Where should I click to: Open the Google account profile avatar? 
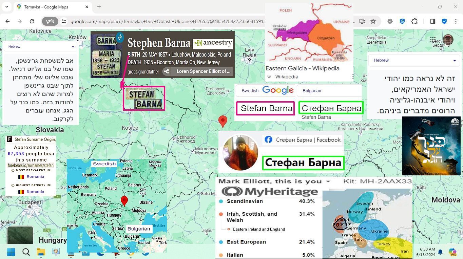tap(448, 40)
